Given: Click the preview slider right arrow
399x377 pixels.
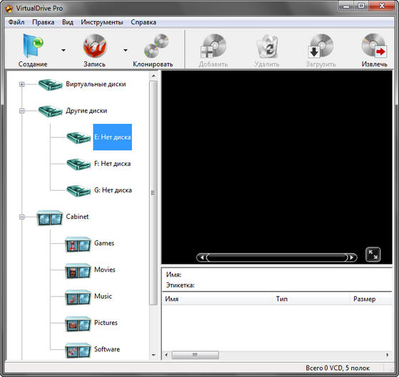Looking at the screenshot, I should pyautogui.click(x=352, y=257).
